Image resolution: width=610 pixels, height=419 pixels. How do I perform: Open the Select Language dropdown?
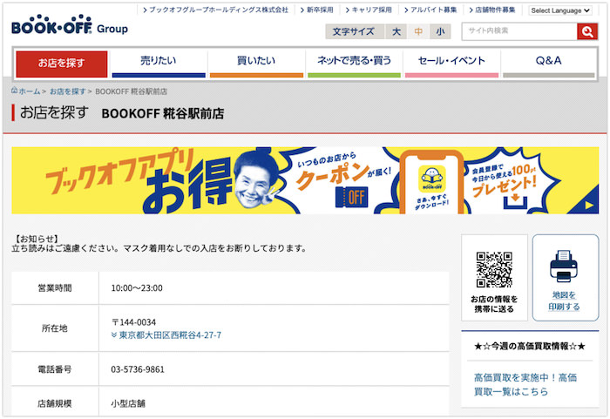coord(560,10)
